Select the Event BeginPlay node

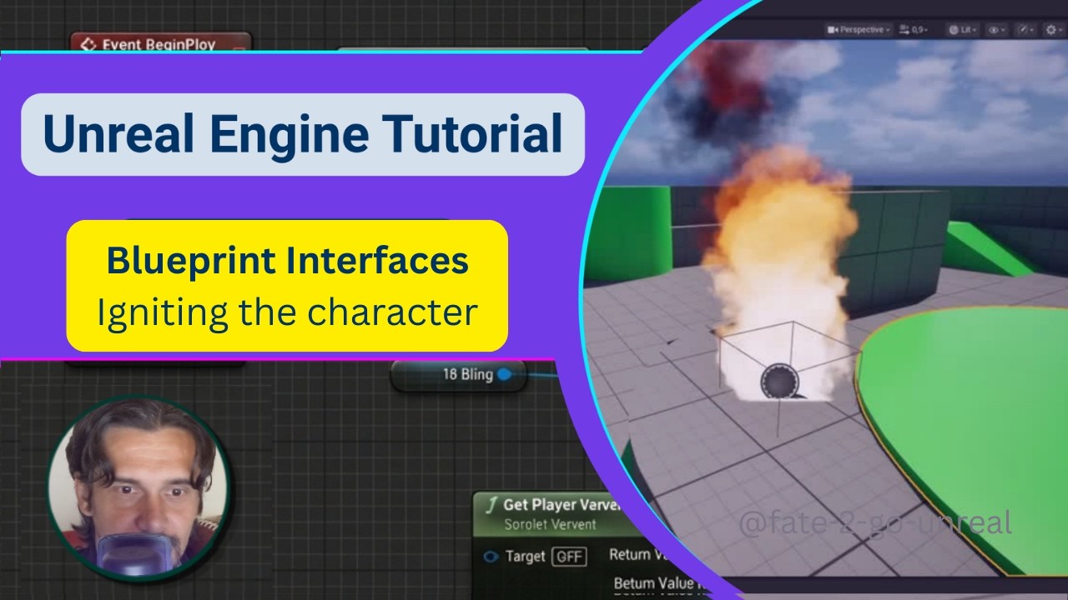coord(160,43)
